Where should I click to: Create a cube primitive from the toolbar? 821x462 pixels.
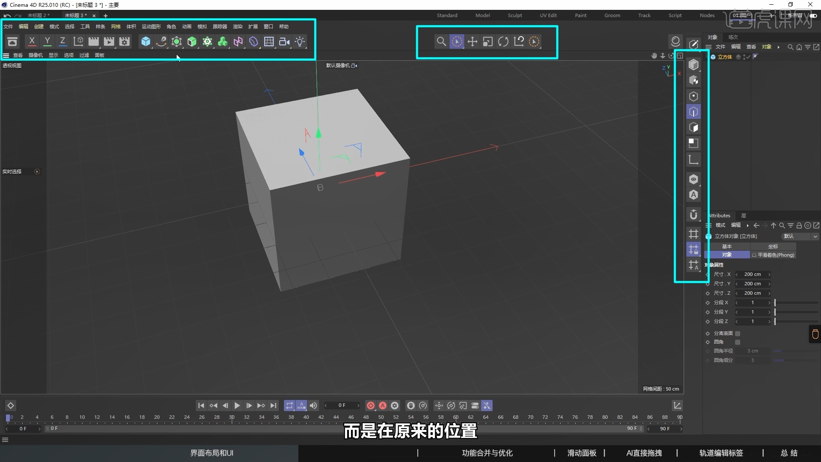[146, 41]
